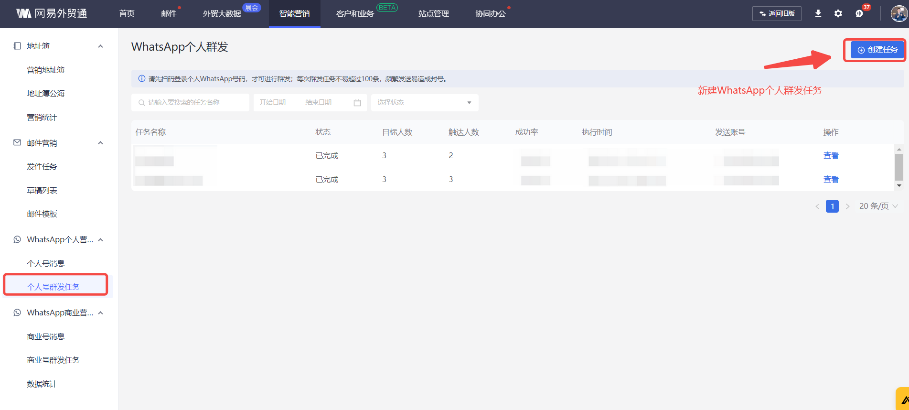Open the 选择状态 status dropdown

[x=425, y=102]
